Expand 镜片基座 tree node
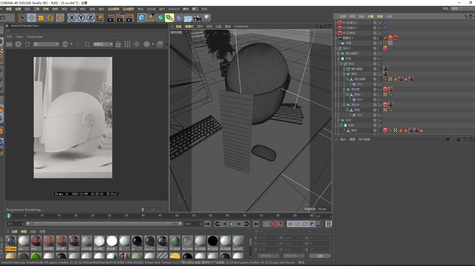 click(344, 69)
